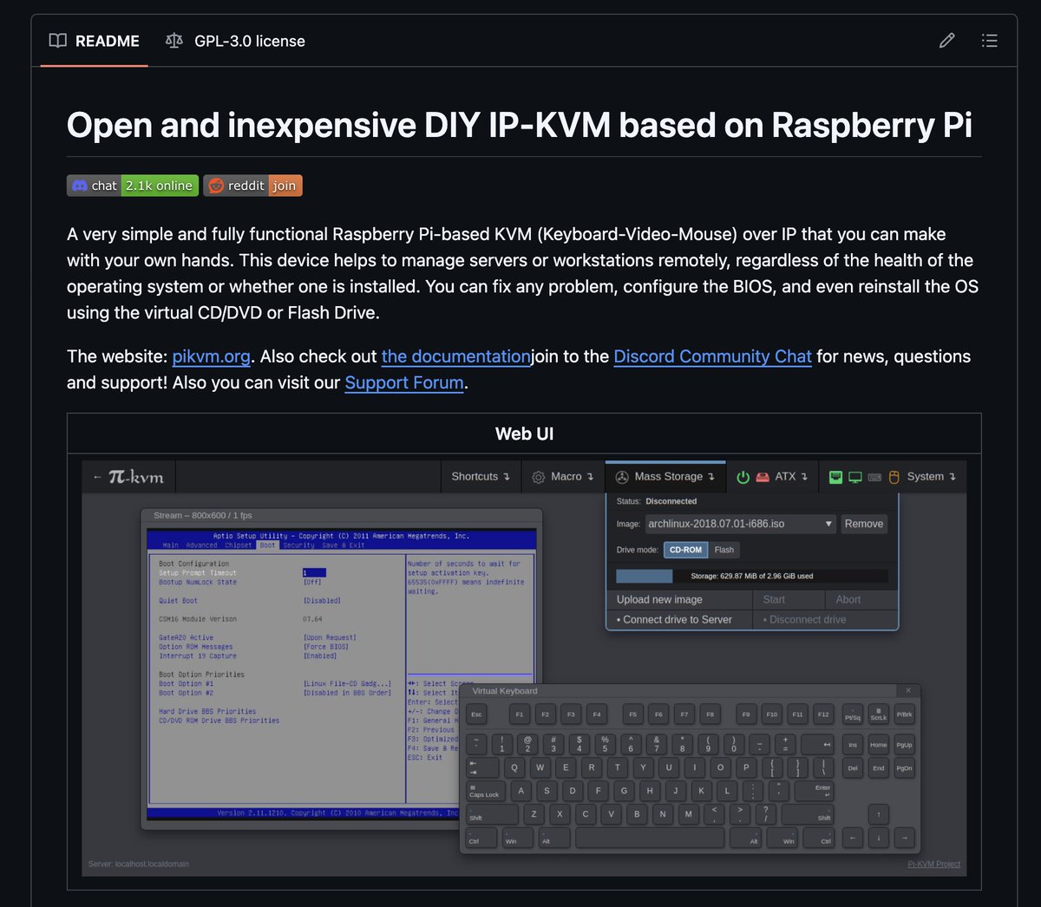Image resolution: width=1041 pixels, height=907 pixels.
Task: Click the red ATX drive activity icon
Action: click(763, 477)
